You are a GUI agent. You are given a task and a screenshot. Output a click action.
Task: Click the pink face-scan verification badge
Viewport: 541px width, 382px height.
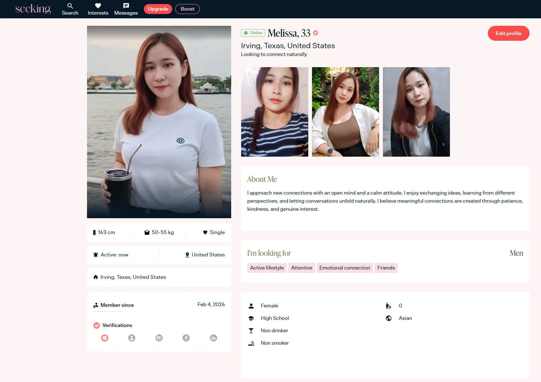105,338
